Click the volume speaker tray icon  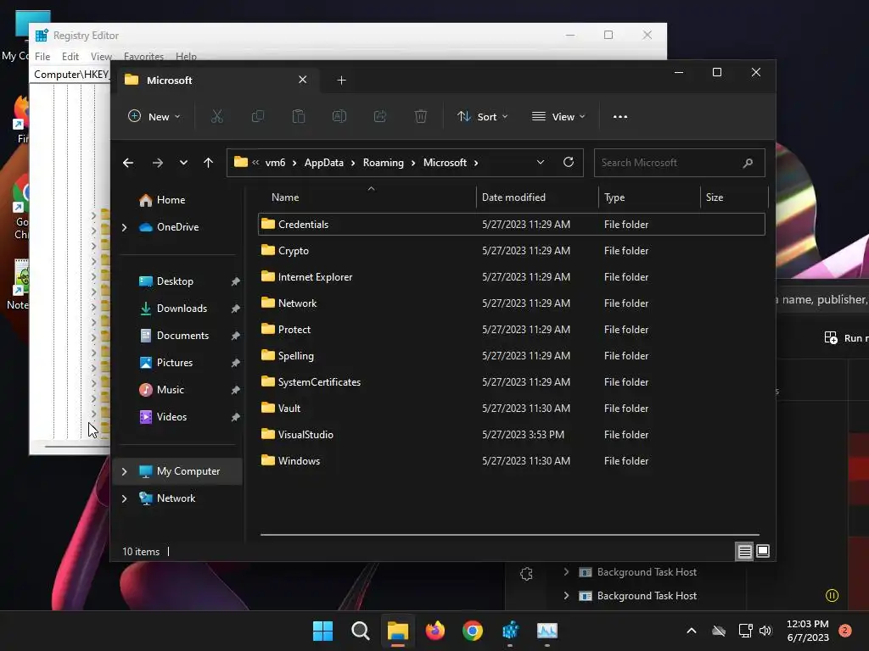click(x=765, y=631)
